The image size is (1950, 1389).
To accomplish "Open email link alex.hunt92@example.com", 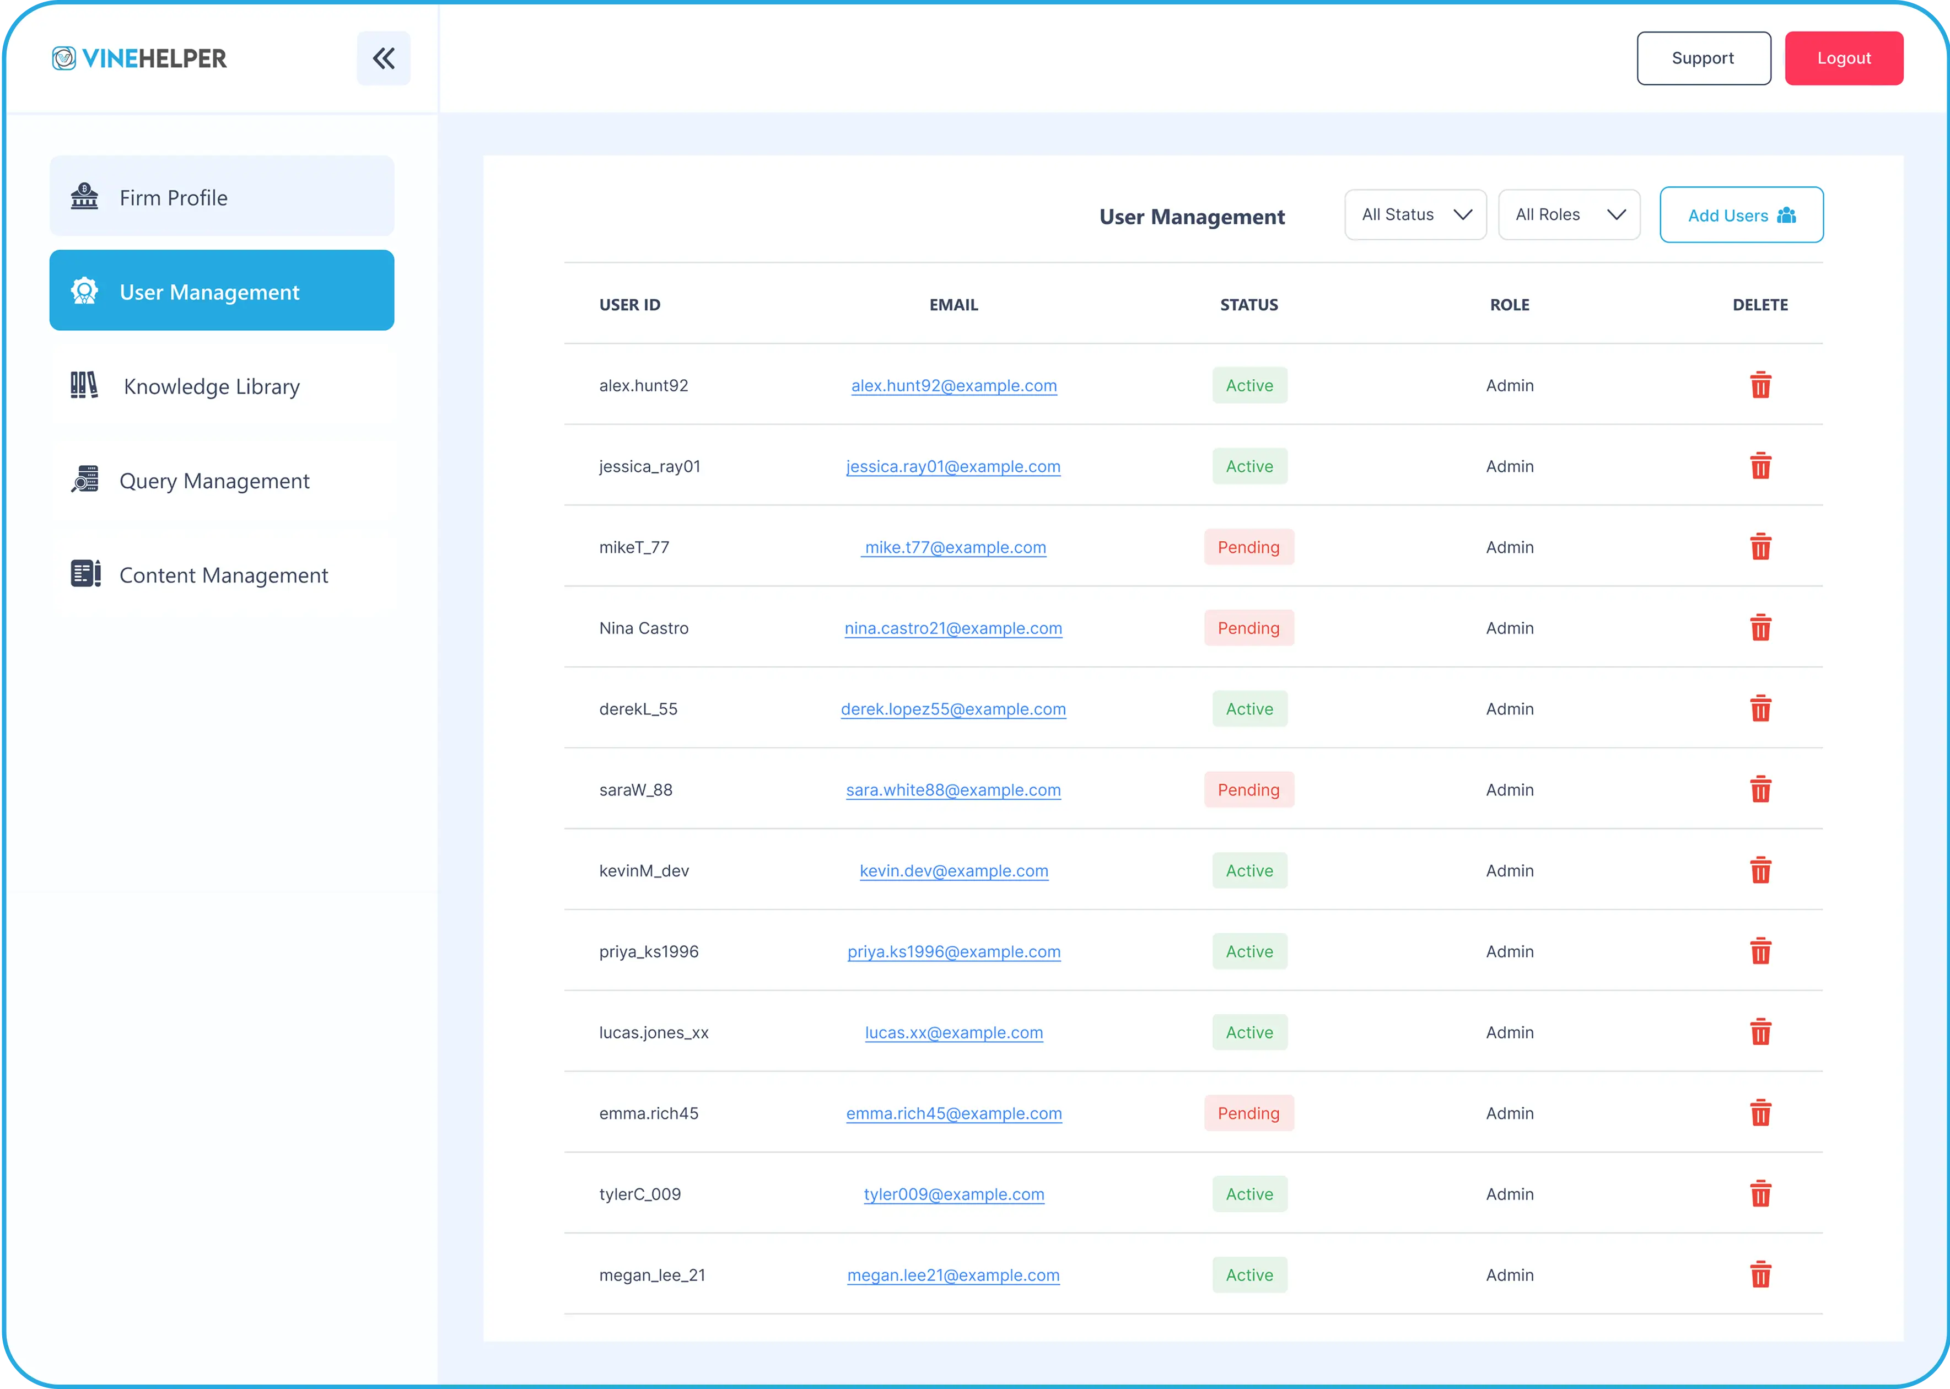I will tap(954, 386).
